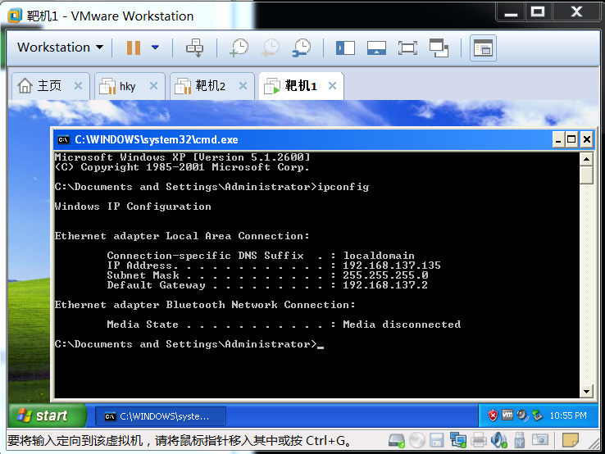
Task: Expand the power options dropdown arrow
Action: tap(155, 48)
